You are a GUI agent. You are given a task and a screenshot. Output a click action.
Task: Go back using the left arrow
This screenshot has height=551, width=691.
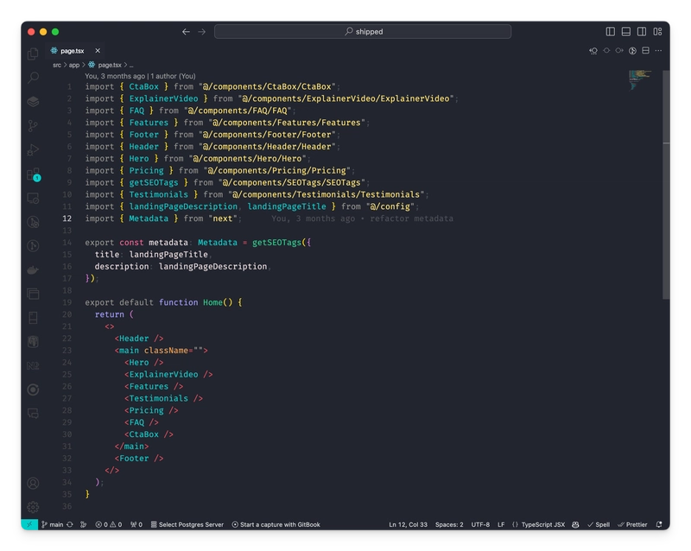[186, 32]
